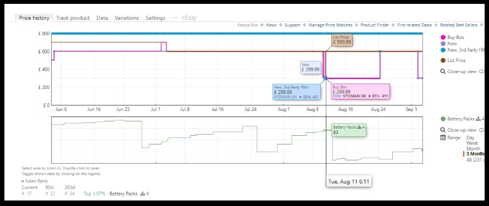Click the Sales Rank footer label

36,181
